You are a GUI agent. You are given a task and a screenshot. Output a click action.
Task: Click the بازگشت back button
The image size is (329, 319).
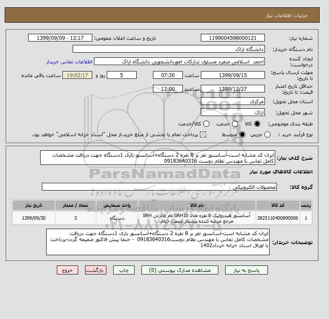96,270
